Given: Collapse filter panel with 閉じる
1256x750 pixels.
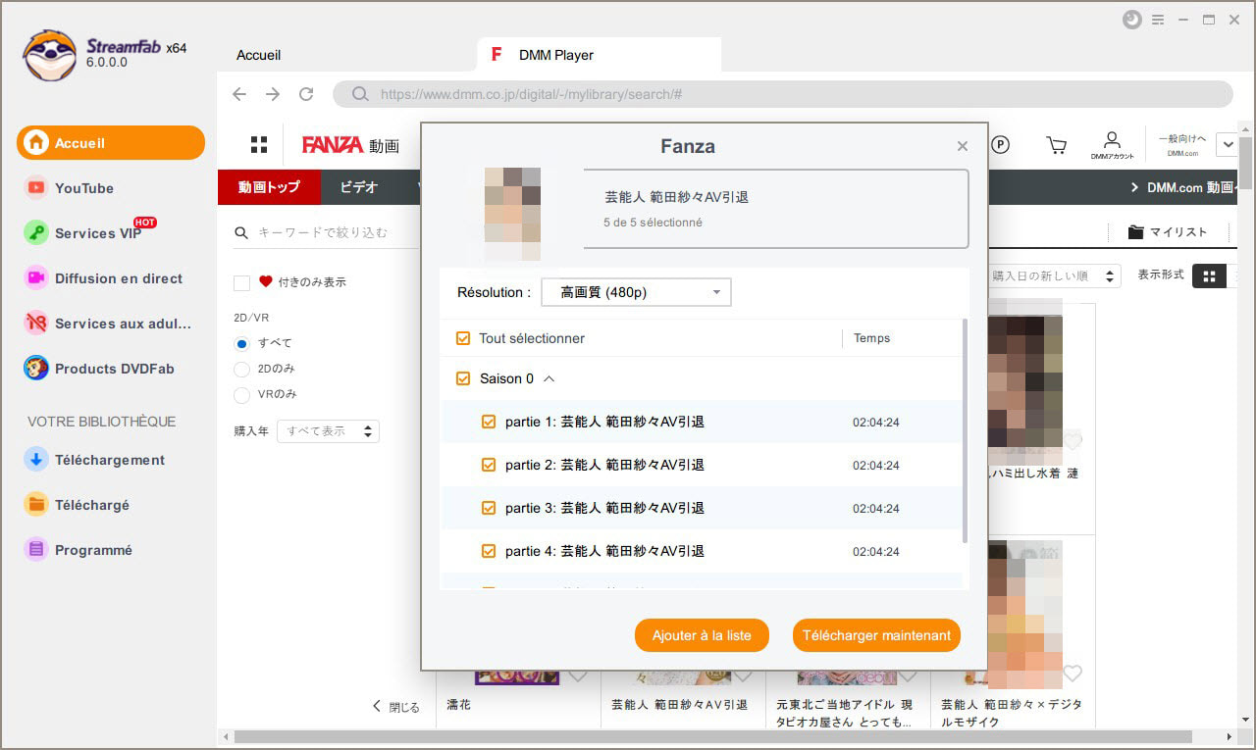Looking at the screenshot, I should [x=395, y=707].
